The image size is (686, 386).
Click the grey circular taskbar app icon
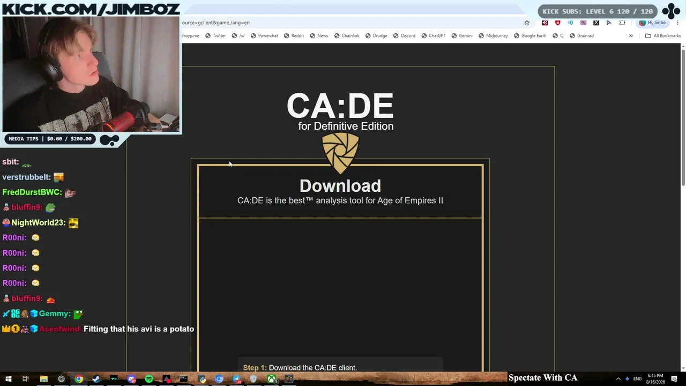click(61, 379)
